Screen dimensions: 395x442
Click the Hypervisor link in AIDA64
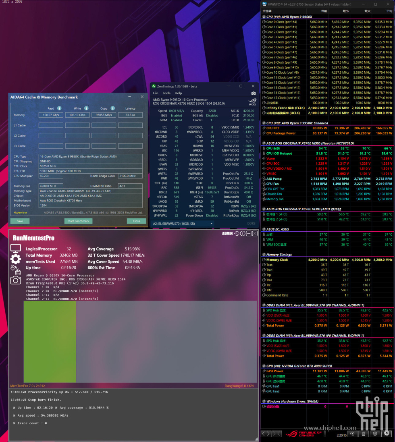pyautogui.click(x=20, y=213)
